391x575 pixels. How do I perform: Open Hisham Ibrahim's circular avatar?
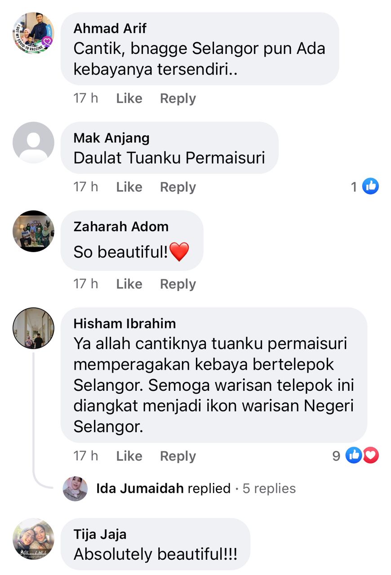[33, 328]
